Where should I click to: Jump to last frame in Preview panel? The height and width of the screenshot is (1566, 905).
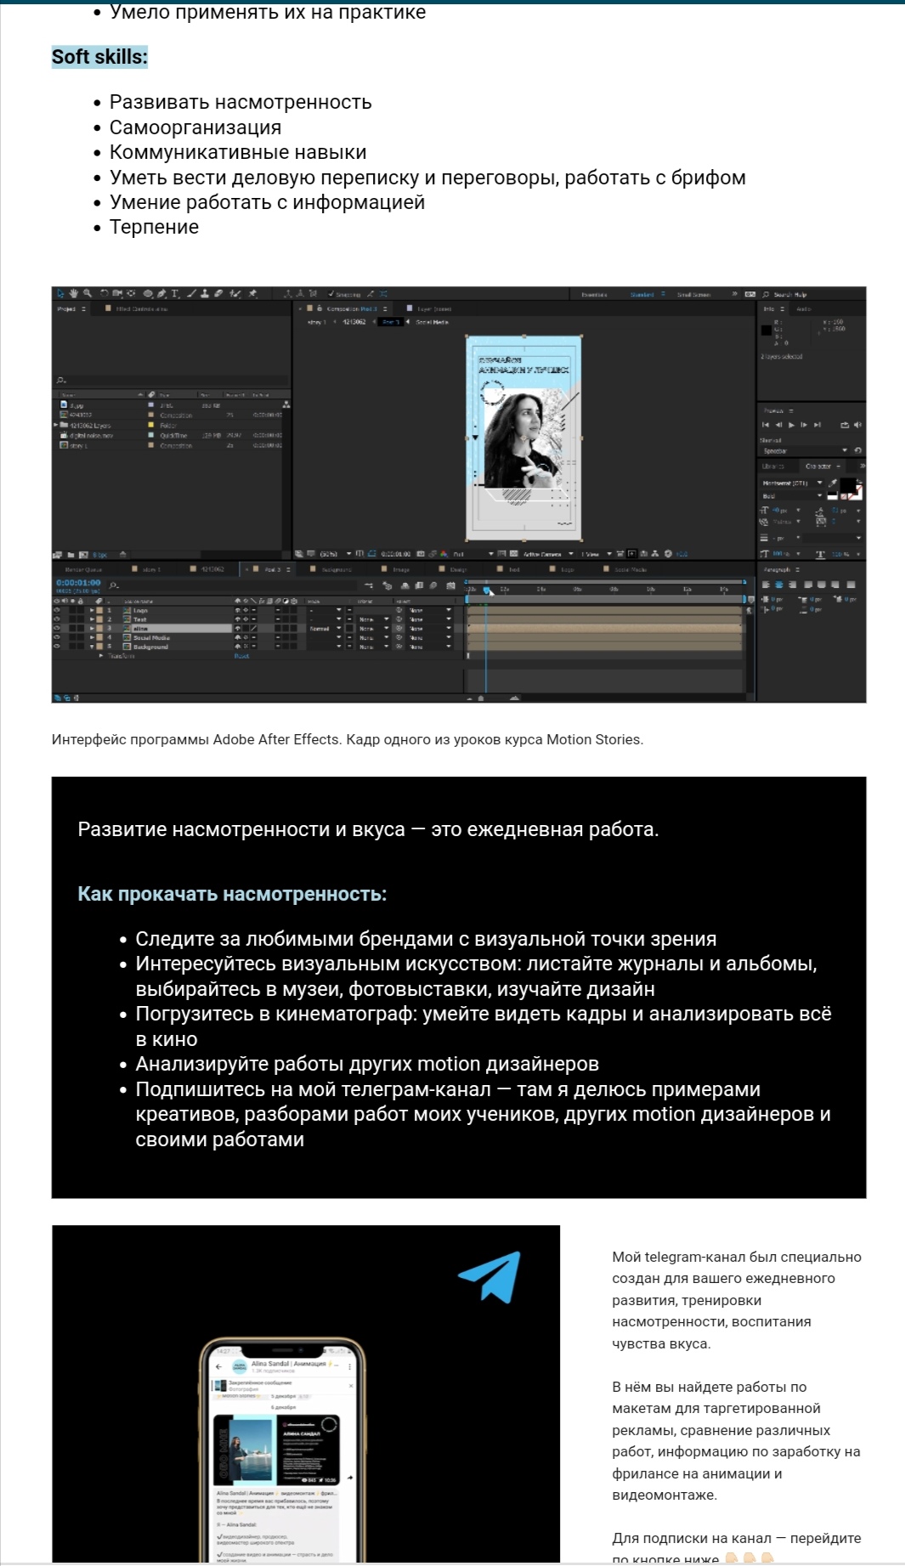(817, 425)
